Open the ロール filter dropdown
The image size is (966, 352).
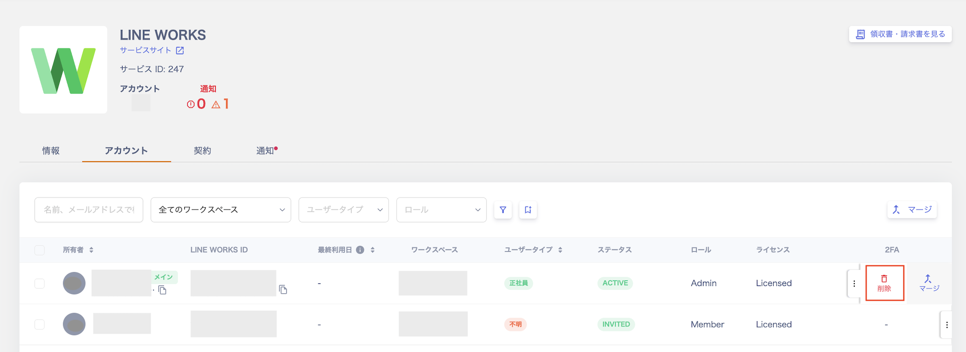tap(441, 210)
